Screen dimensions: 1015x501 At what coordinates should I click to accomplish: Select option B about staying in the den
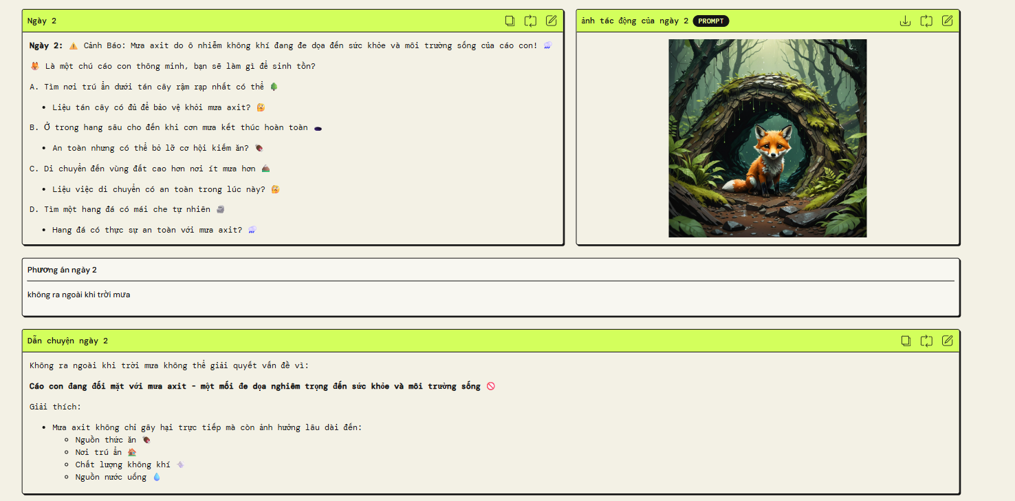(172, 127)
